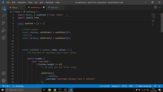Click the VS Code logo icon

tap(3, 2)
